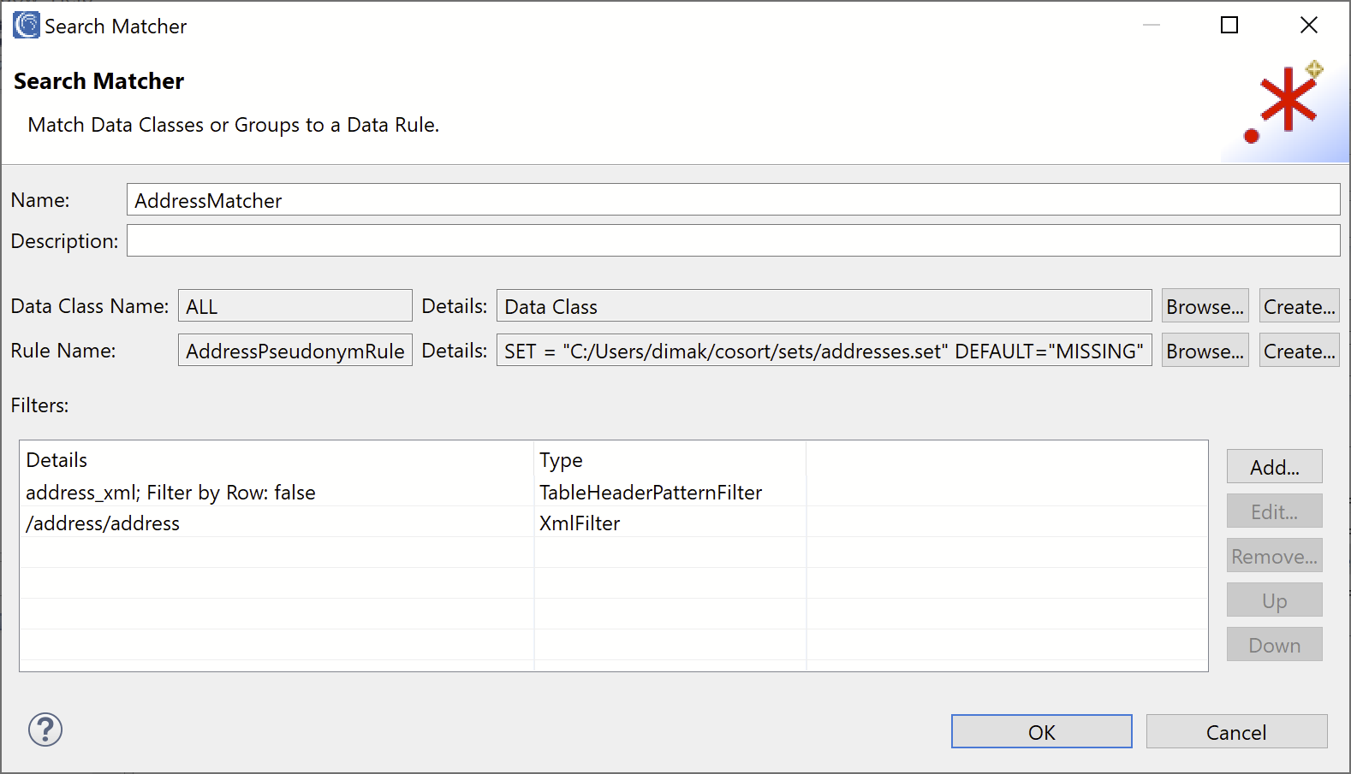Click the Search Matcher title bar app icon
The image size is (1351, 774).
pyautogui.click(x=27, y=25)
